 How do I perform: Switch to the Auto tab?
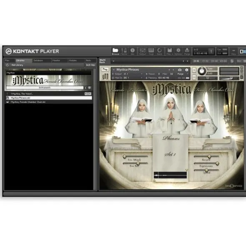[90, 60]
